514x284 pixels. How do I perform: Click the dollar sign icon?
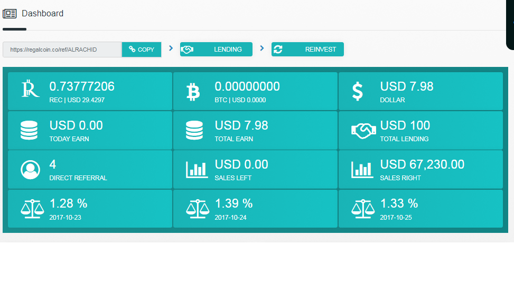[357, 91]
